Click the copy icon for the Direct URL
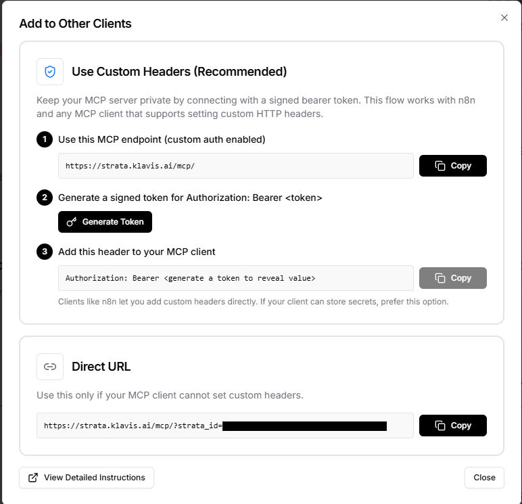Viewport: 522px width, 504px height. [440, 426]
